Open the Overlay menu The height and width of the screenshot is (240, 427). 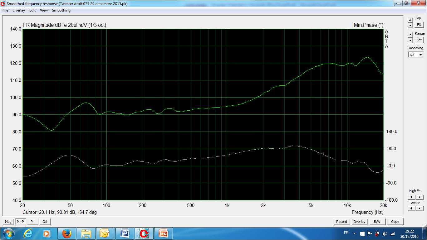19,10
